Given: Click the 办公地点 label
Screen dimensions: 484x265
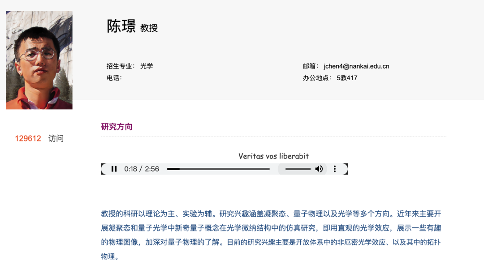Looking at the screenshot, I should tap(317, 78).
